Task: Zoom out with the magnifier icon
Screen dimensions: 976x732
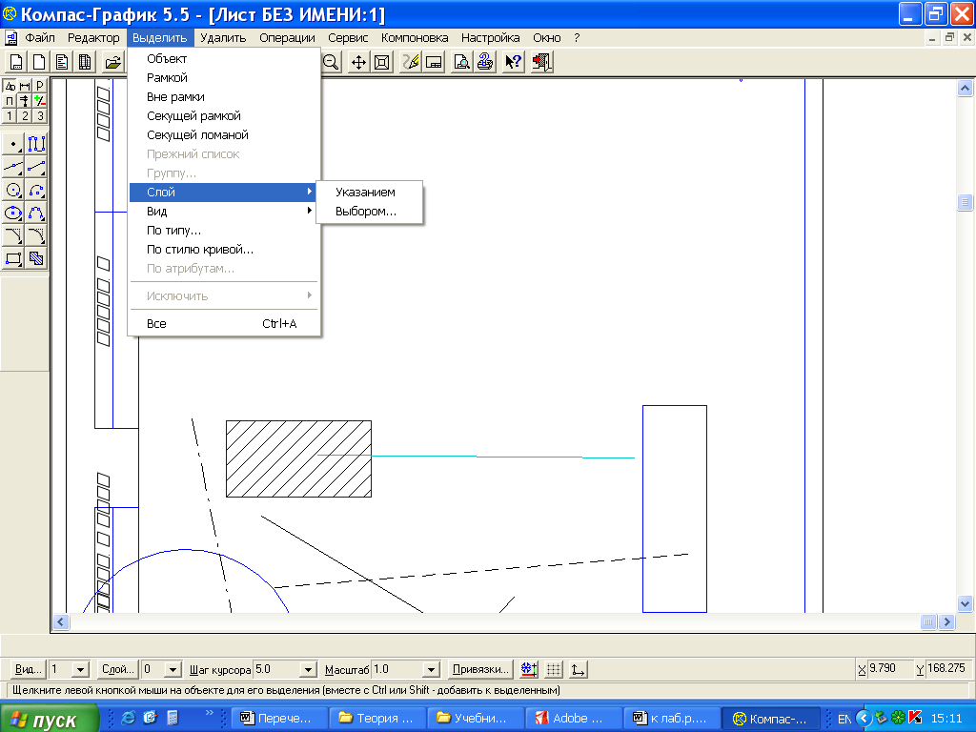Action: click(x=331, y=62)
